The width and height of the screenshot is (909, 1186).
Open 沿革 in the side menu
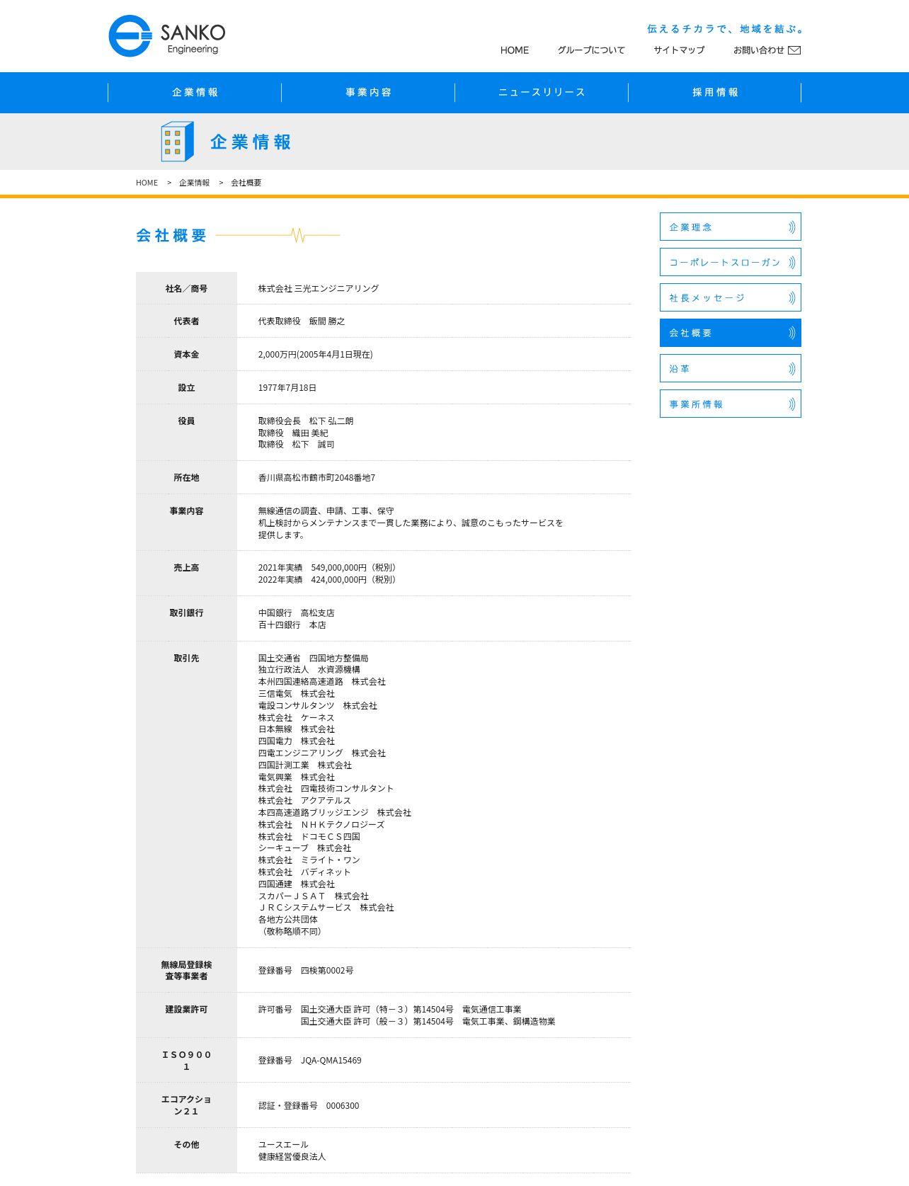(x=731, y=369)
